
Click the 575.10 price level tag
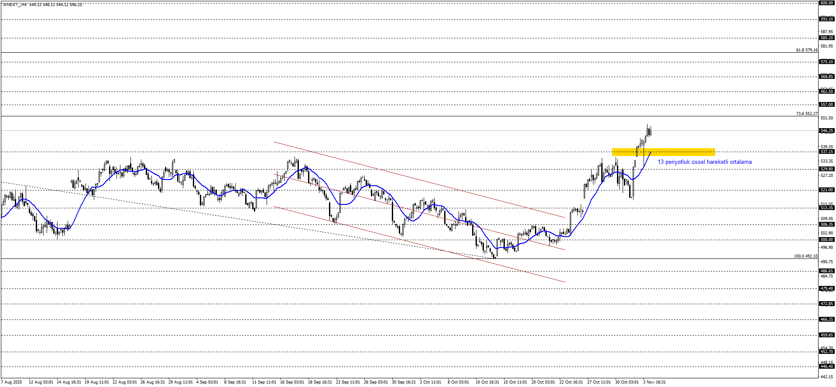tap(826, 62)
